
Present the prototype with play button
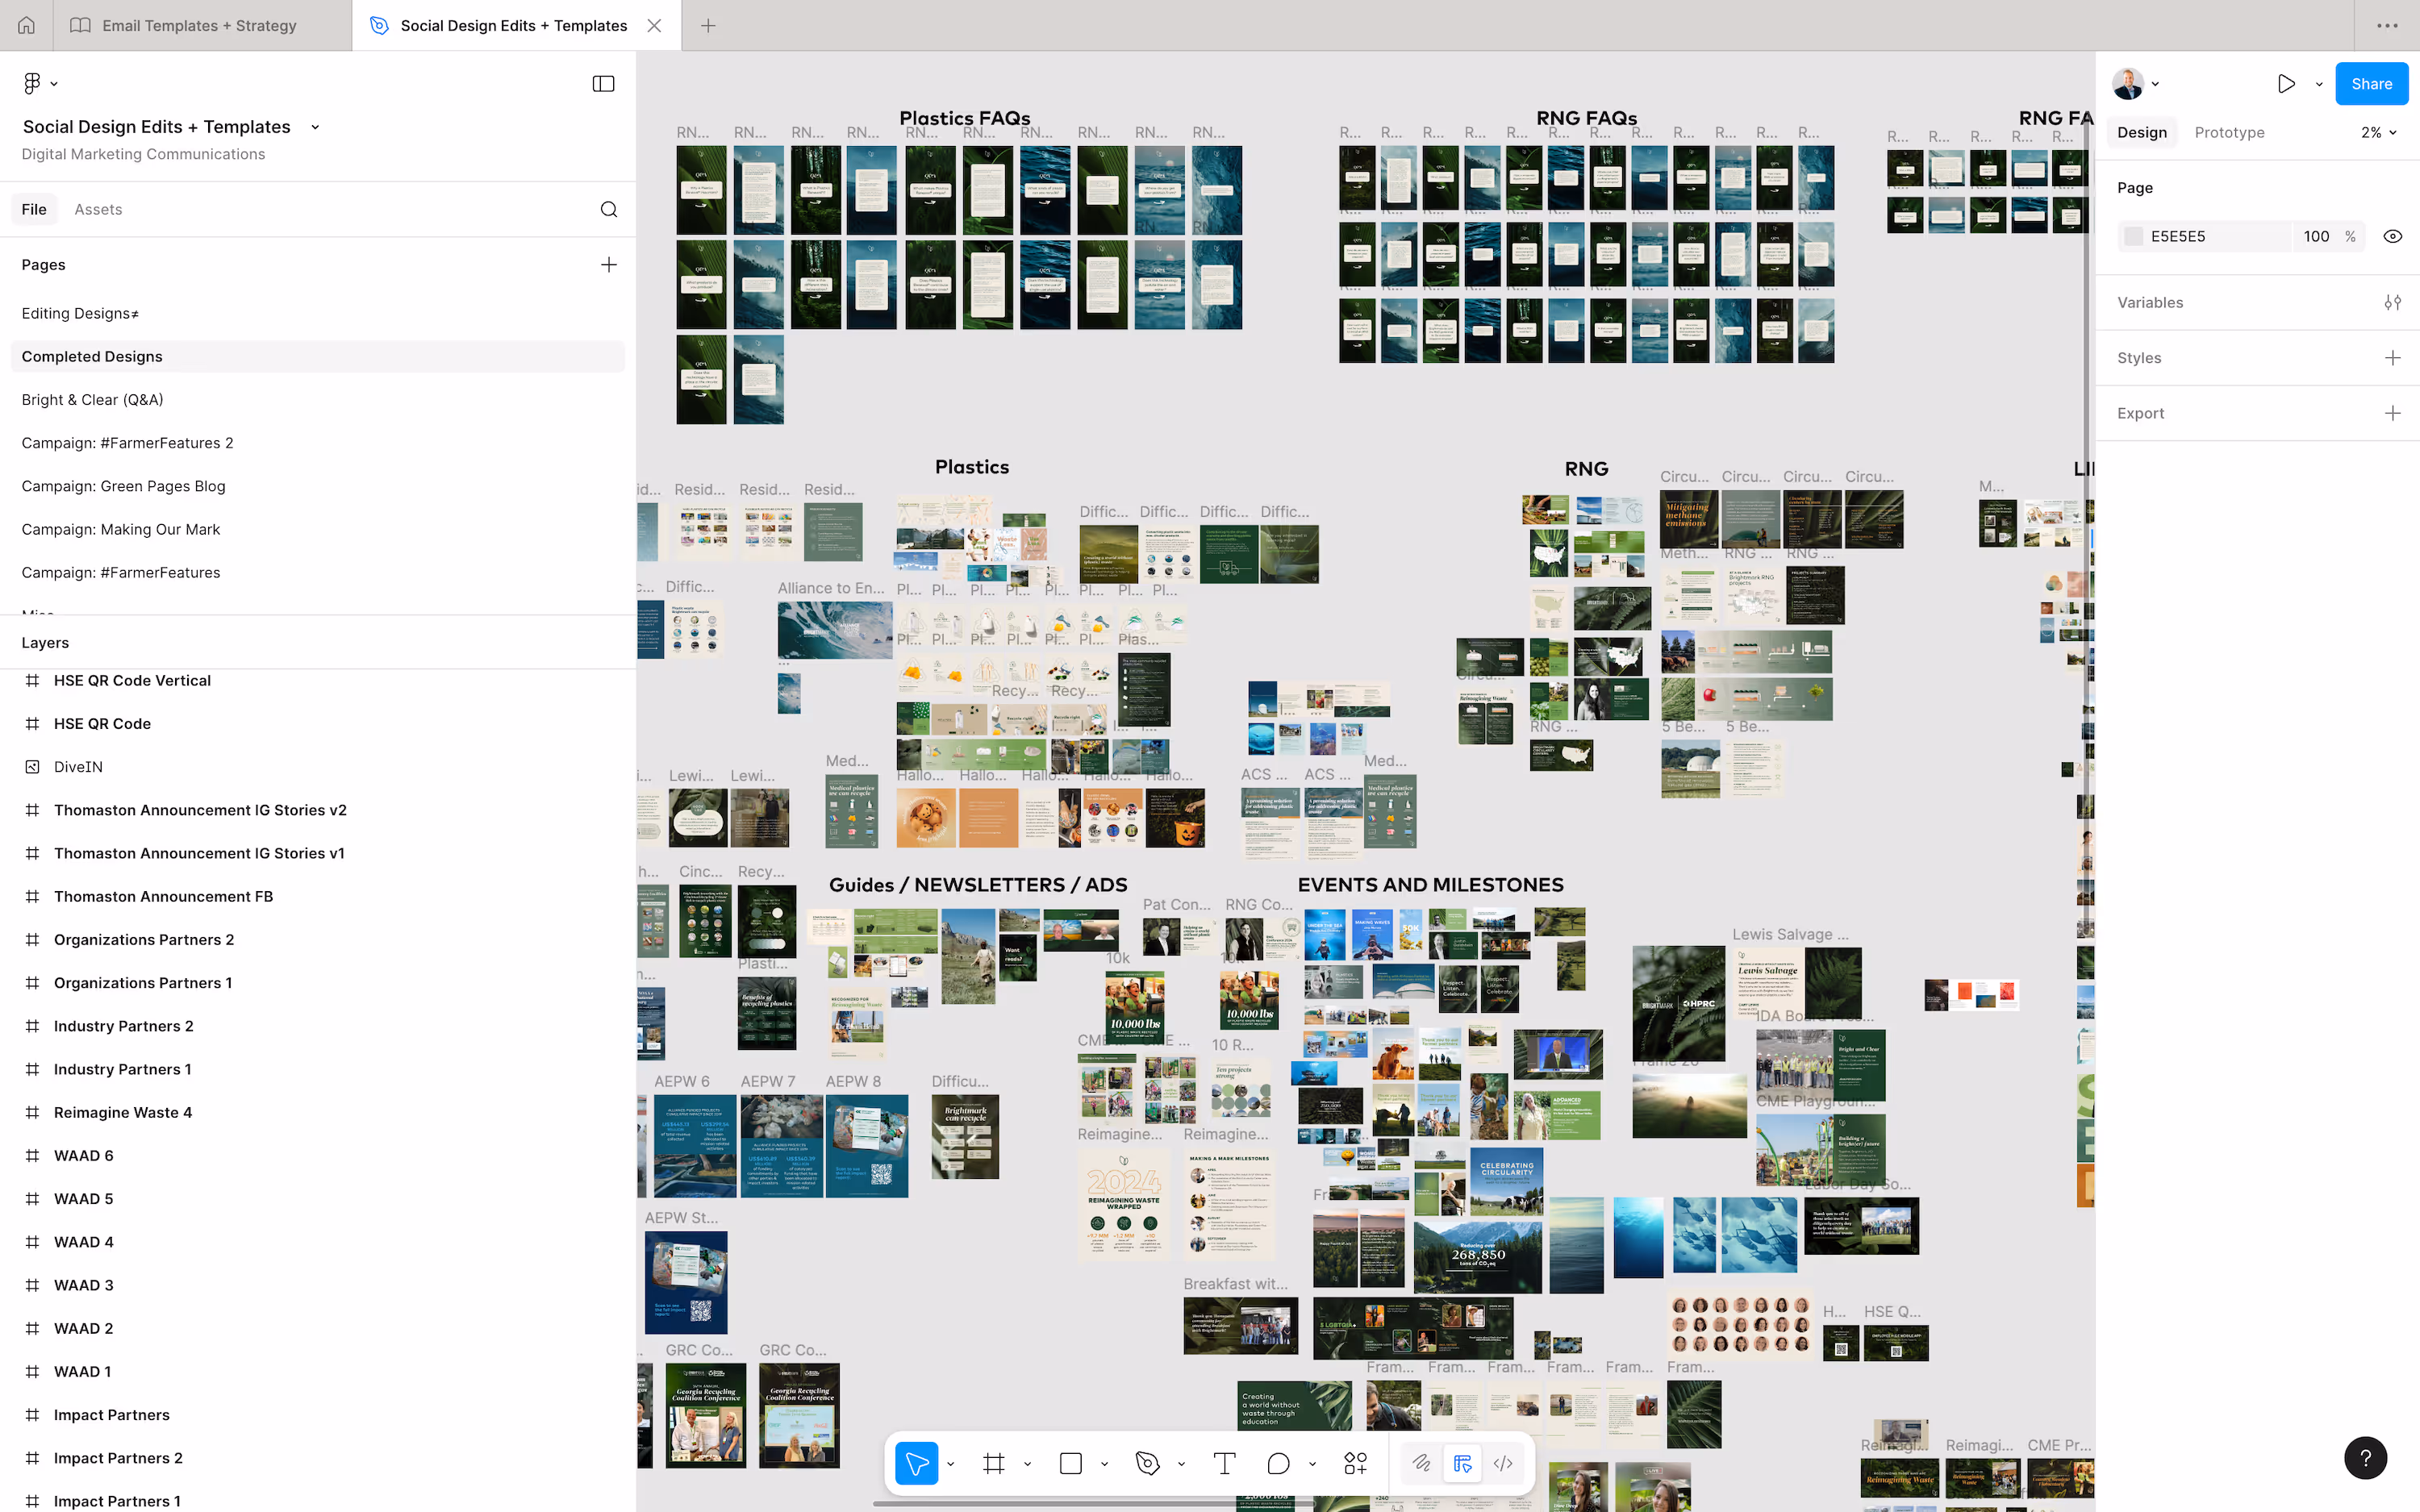tap(2286, 83)
